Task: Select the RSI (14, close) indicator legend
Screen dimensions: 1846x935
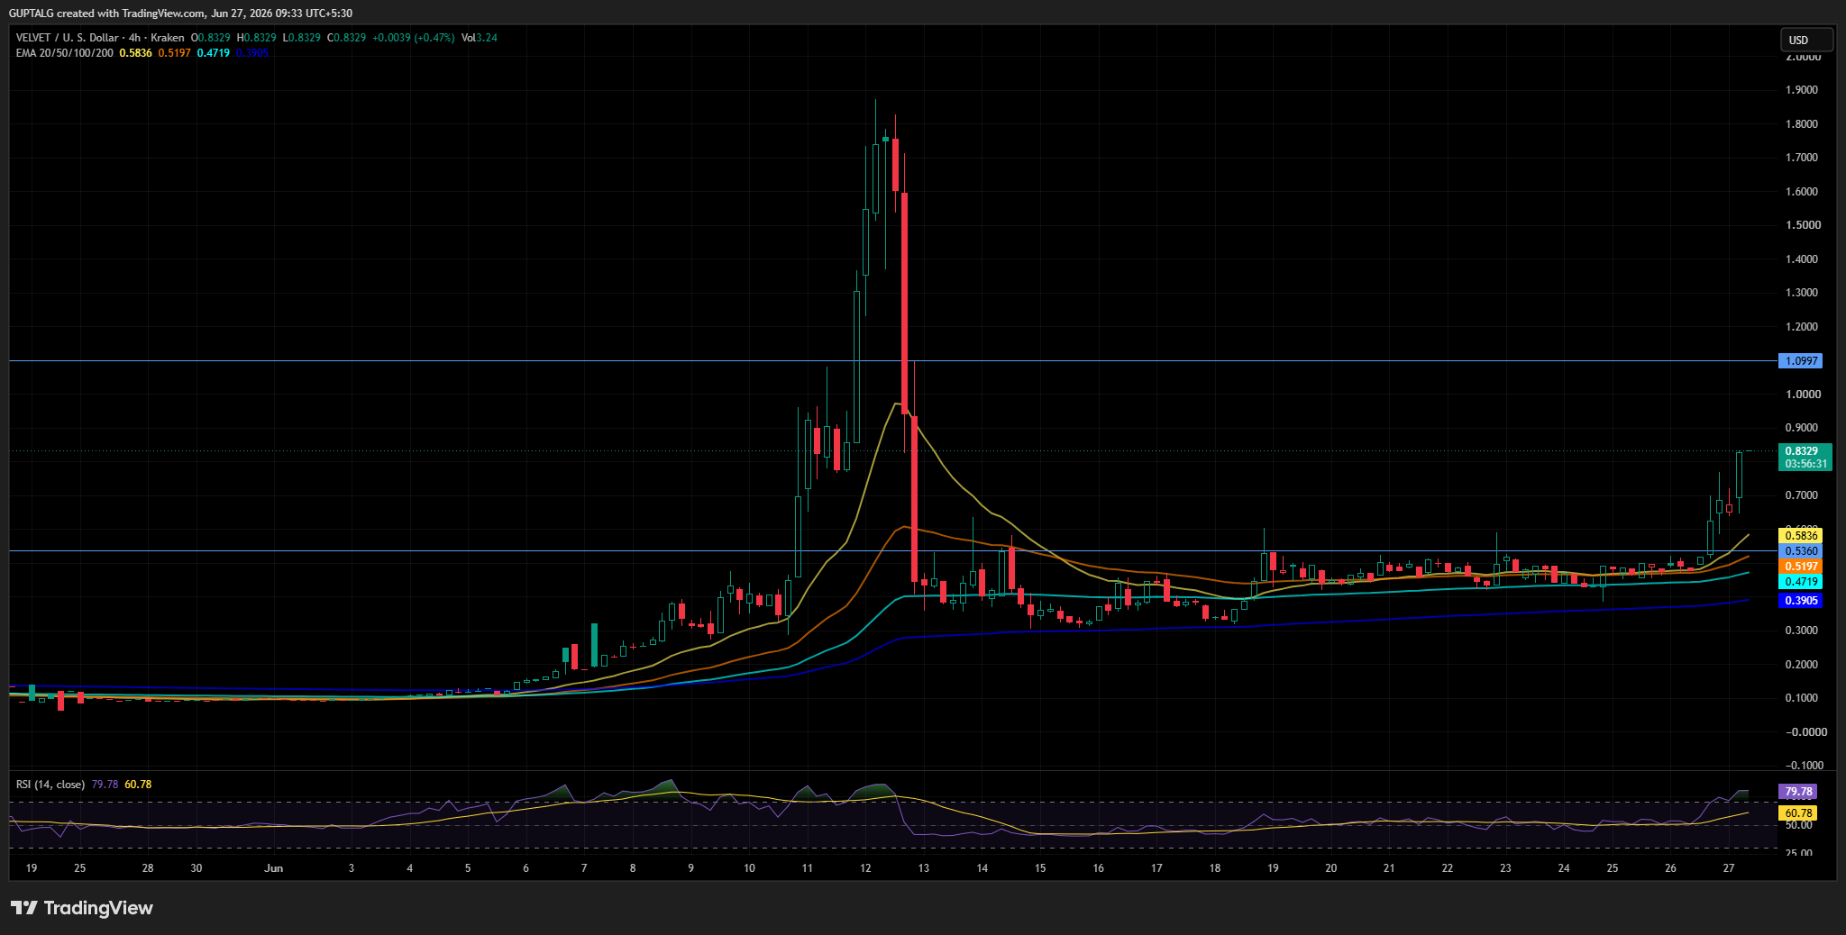Action: coord(50,785)
